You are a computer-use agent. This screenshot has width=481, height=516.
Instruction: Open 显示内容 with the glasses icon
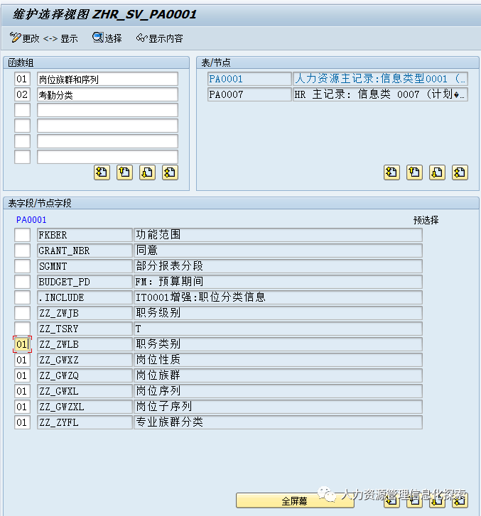click(160, 38)
